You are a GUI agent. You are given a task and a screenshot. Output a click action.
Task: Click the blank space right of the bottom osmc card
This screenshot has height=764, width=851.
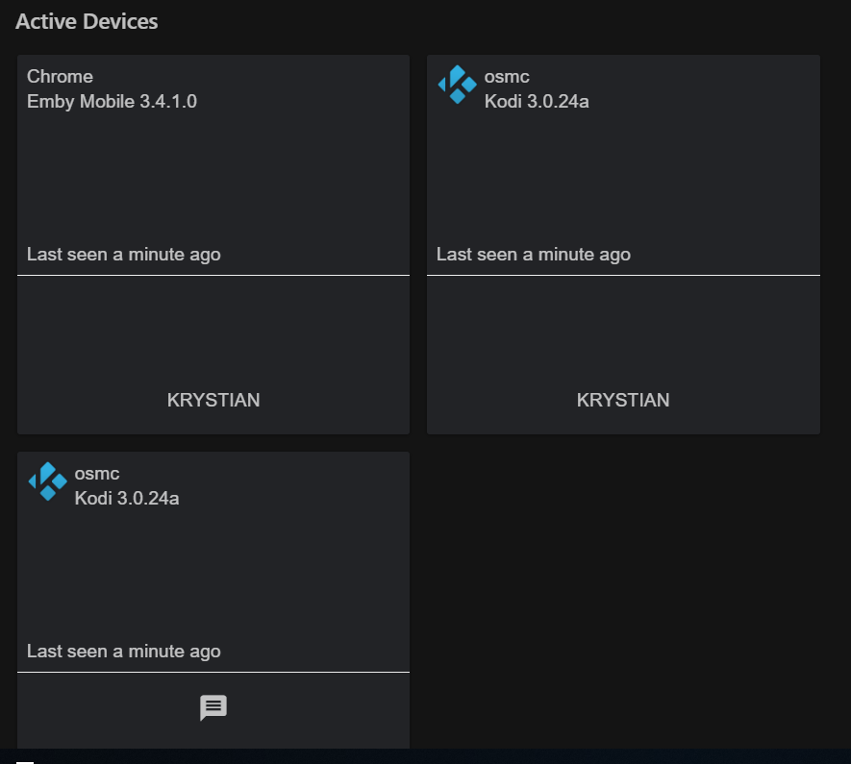pos(623,596)
